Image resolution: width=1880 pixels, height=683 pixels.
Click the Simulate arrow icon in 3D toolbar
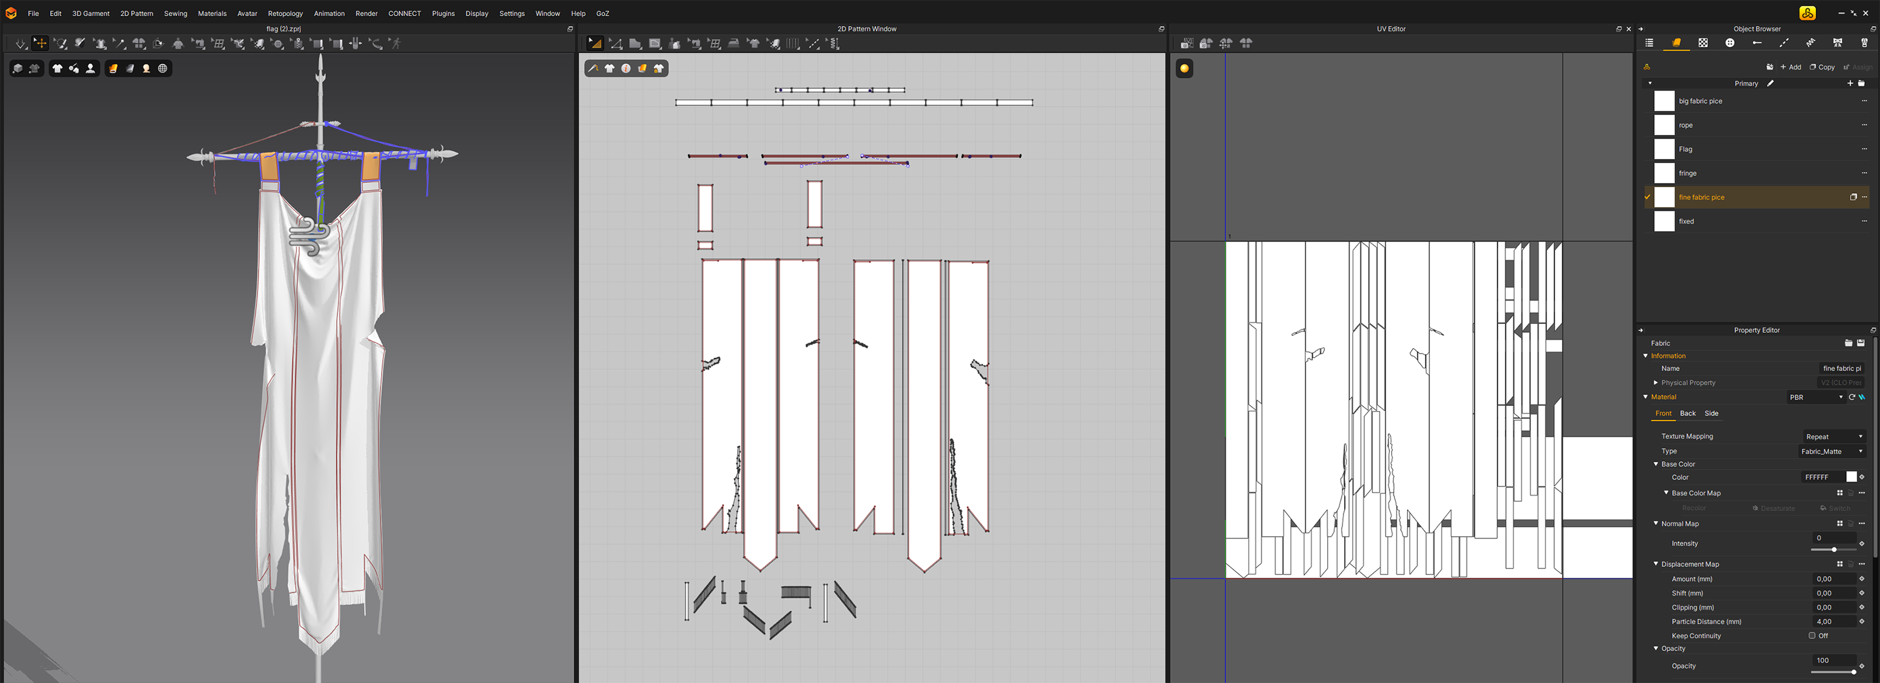coord(21,44)
